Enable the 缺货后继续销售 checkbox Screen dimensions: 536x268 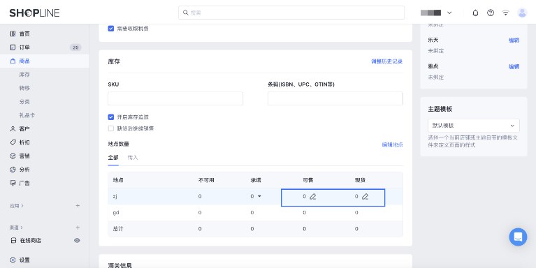point(110,128)
